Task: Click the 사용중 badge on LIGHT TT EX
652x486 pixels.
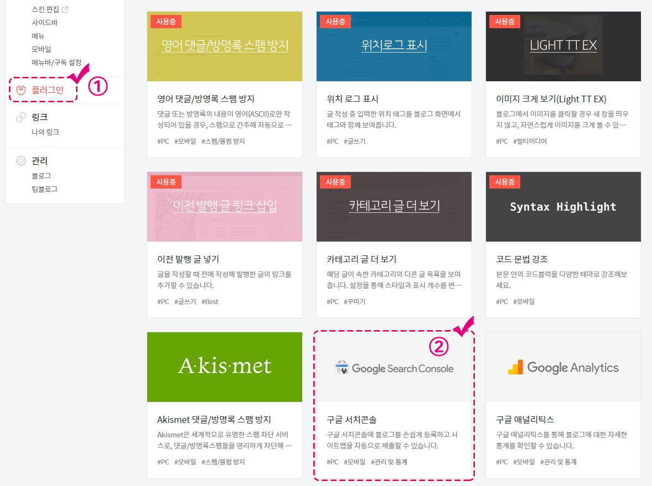Action: click(x=504, y=22)
